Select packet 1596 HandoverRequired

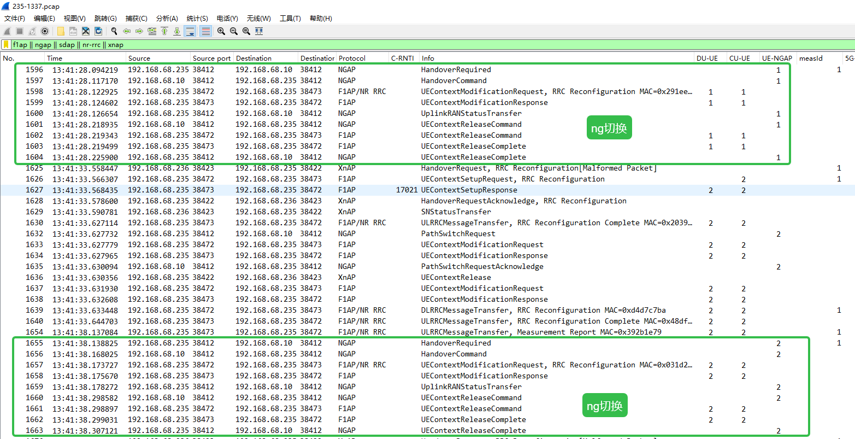point(427,69)
